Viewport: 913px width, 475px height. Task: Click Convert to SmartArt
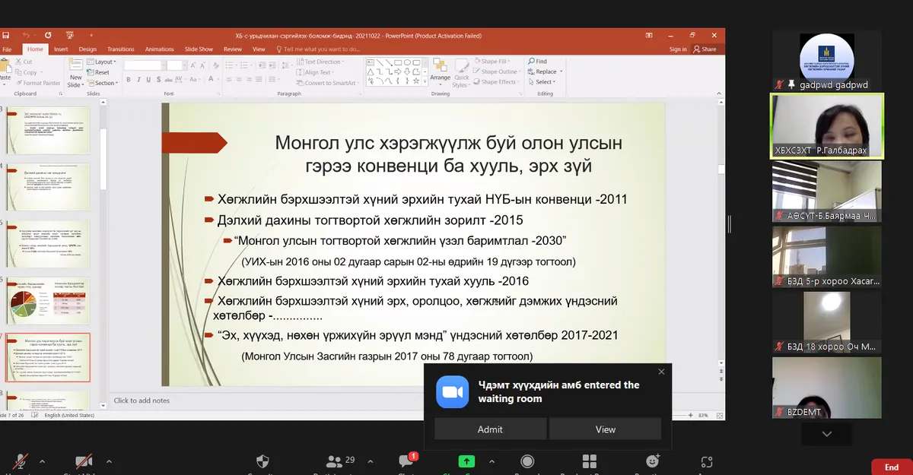coord(327,83)
